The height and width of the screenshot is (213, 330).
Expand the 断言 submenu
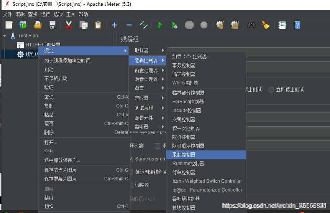pyautogui.click(x=148, y=88)
